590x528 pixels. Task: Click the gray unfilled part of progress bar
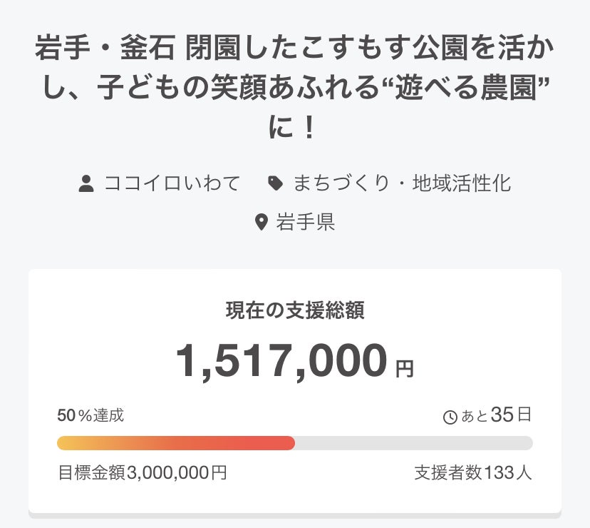point(413,443)
